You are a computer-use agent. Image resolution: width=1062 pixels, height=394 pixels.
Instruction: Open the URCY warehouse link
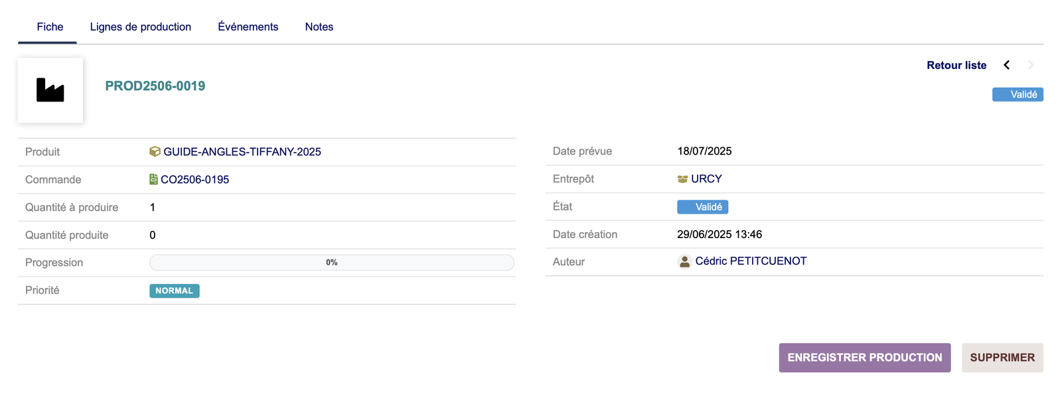point(706,179)
